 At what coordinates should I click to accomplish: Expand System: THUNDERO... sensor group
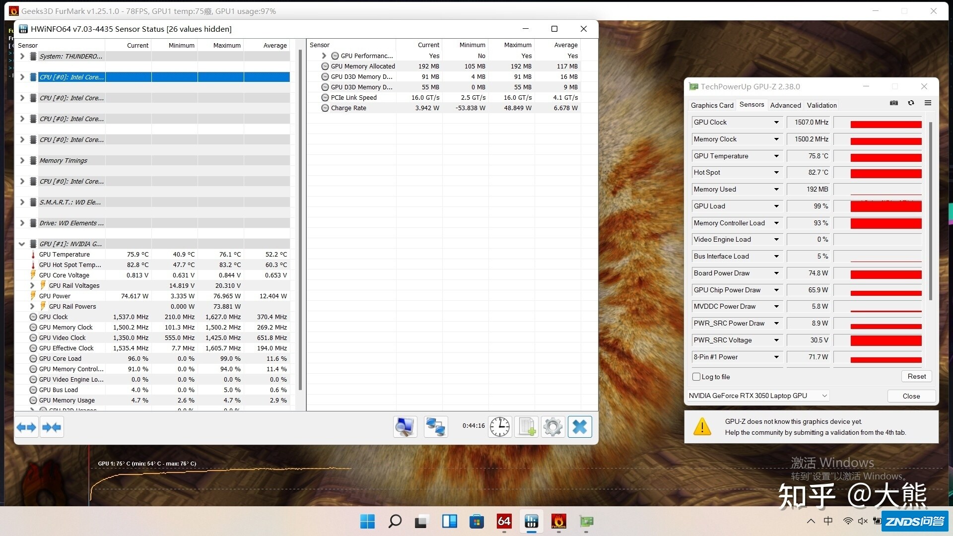[x=22, y=56]
